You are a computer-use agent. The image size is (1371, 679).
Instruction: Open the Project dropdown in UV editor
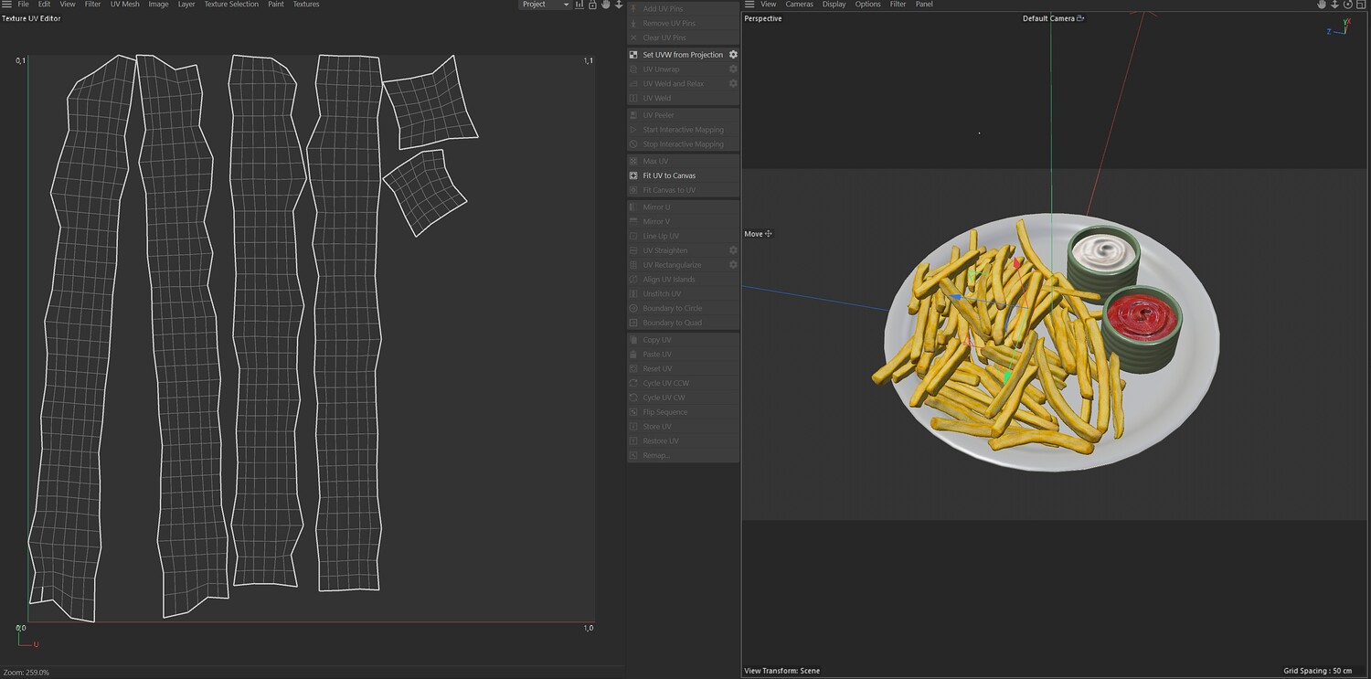(545, 5)
